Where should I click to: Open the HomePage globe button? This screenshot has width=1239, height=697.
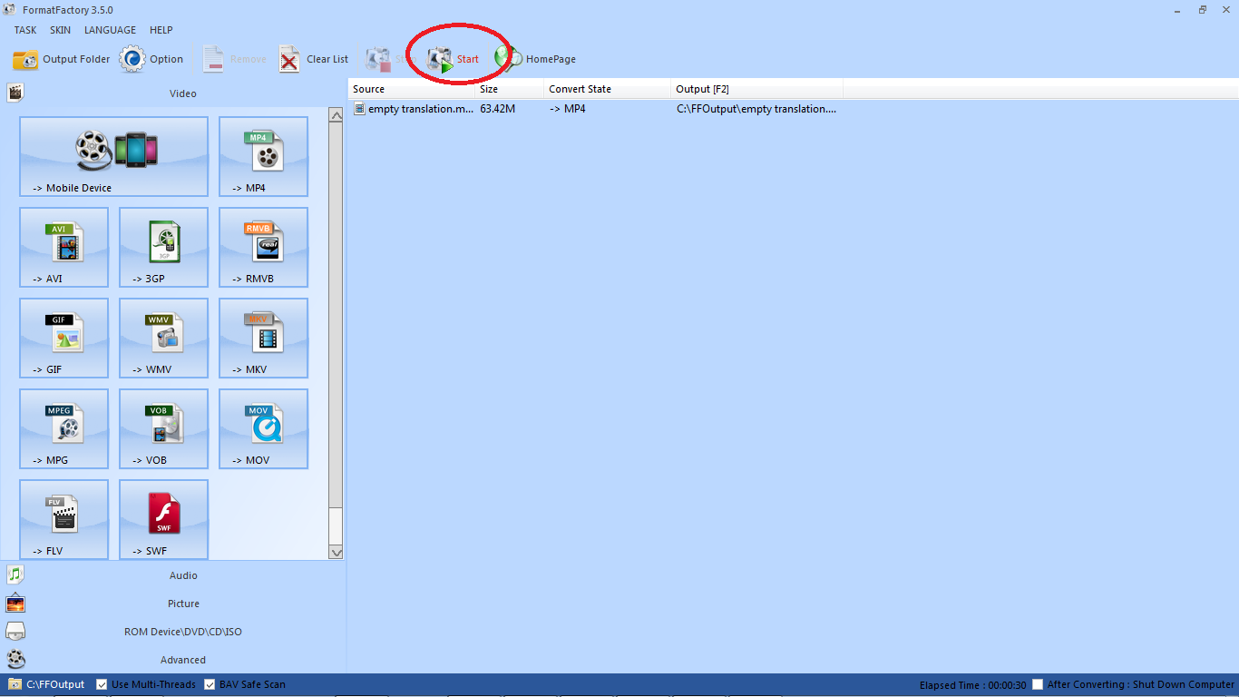[x=536, y=59]
